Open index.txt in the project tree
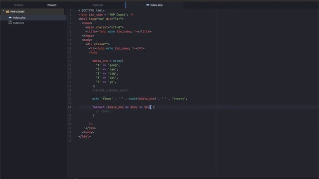319x179 pixels. pos(18,23)
